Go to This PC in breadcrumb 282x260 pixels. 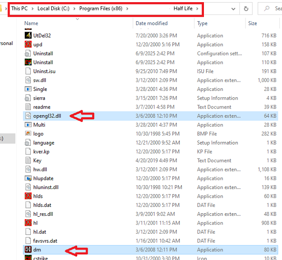click(x=20, y=8)
